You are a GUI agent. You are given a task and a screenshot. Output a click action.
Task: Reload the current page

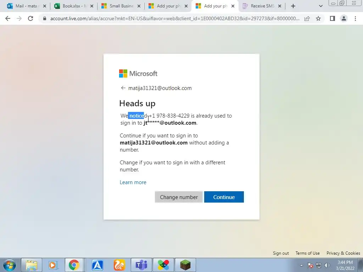(x=30, y=18)
